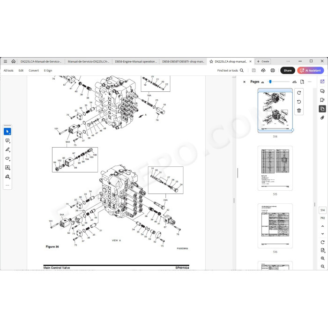The width and height of the screenshot is (328, 328).
Task: Delete page 514 with the trash icon
Action: (299, 111)
